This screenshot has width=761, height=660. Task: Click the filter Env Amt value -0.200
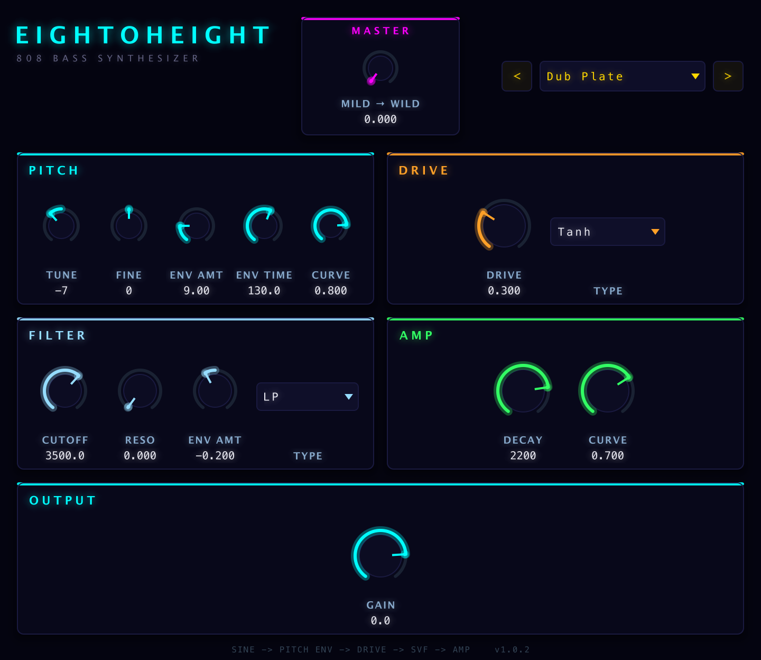[x=215, y=456]
